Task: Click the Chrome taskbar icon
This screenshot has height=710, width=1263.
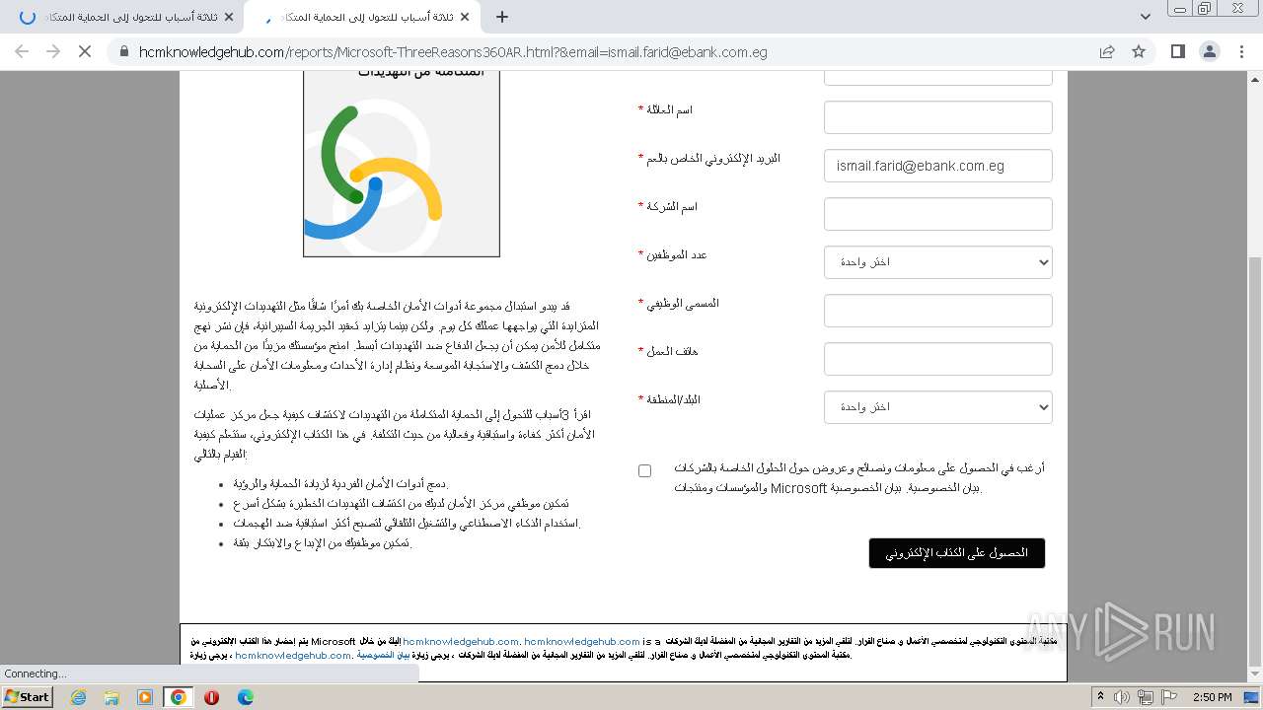Action: pyautogui.click(x=179, y=697)
